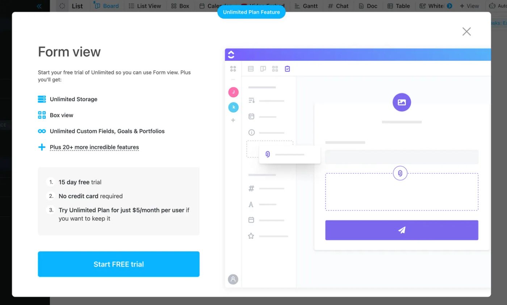
Task: Select the Board view icon
Action: coord(97,6)
